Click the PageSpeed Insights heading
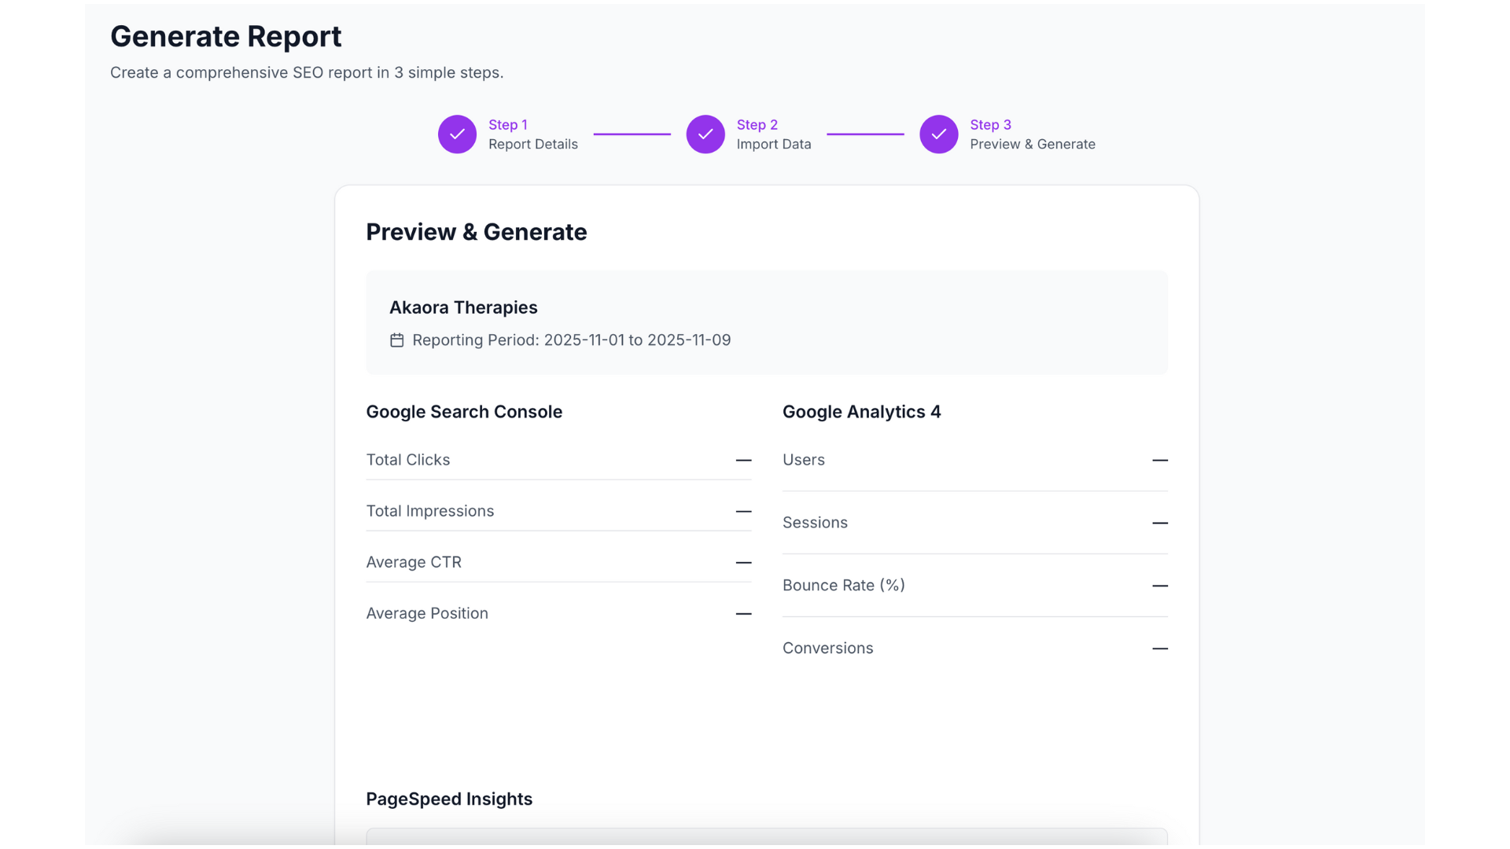 coord(449,799)
